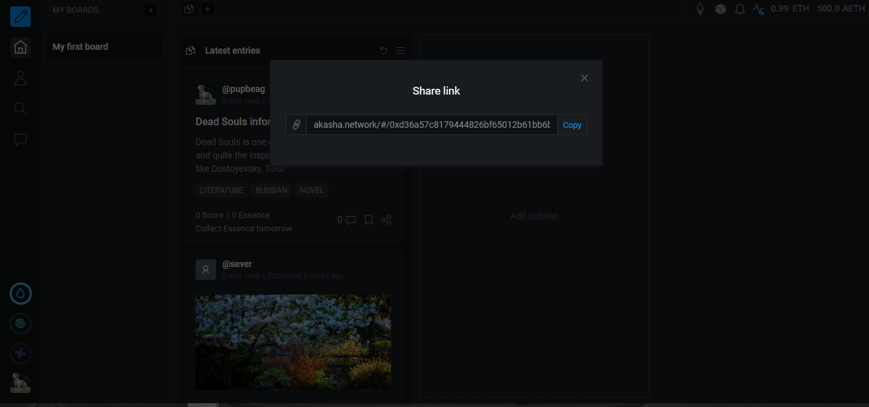Click the LITERATURE tag
Image resolution: width=869 pixels, height=407 pixels.
point(222,190)
